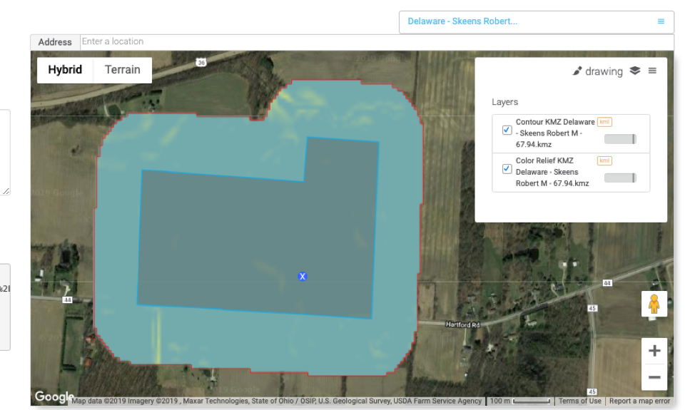Screen dimensions: 695x410
Task: Adjust the Contour KMZ opacity slider
Action: [x=620, y=139]
